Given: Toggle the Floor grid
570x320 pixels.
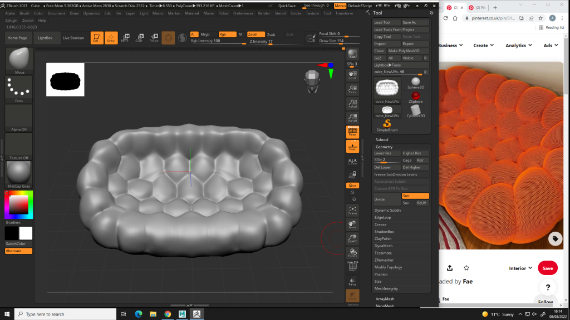Looking at the screenshot, I should pos(352,147).
